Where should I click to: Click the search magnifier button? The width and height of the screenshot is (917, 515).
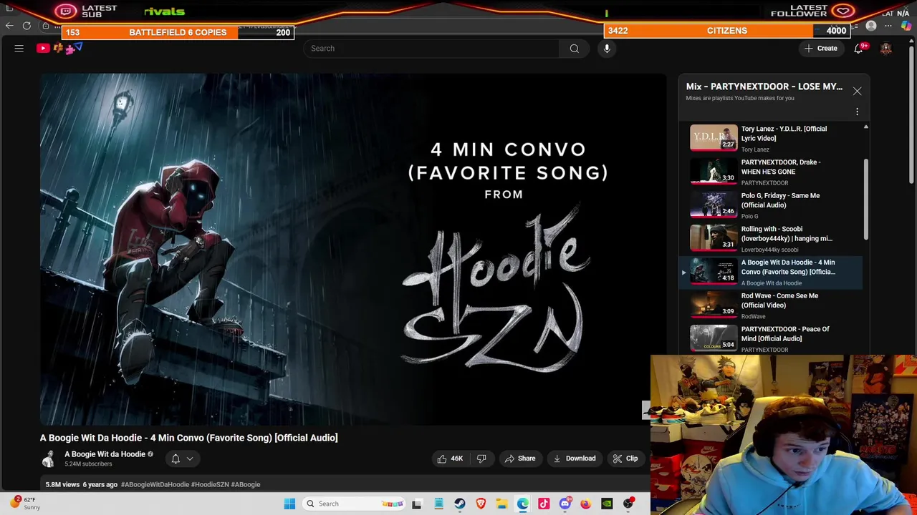pos(574,49)
